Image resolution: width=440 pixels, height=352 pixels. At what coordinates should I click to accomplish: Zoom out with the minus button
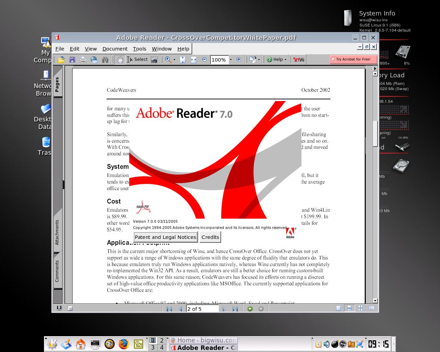[x=205, y=59]
